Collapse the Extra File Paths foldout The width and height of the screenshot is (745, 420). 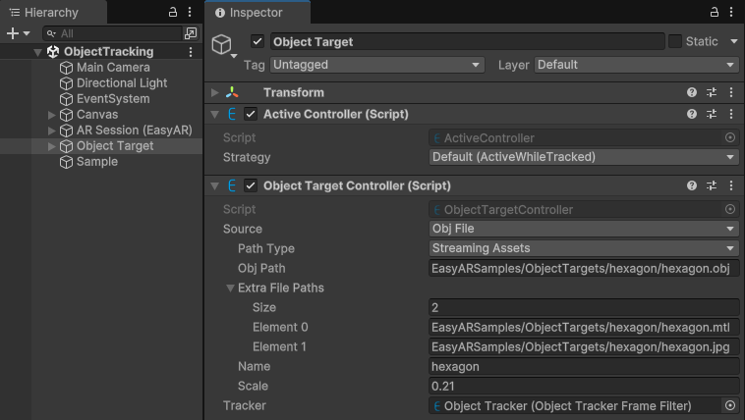click(x=230, y=288)
